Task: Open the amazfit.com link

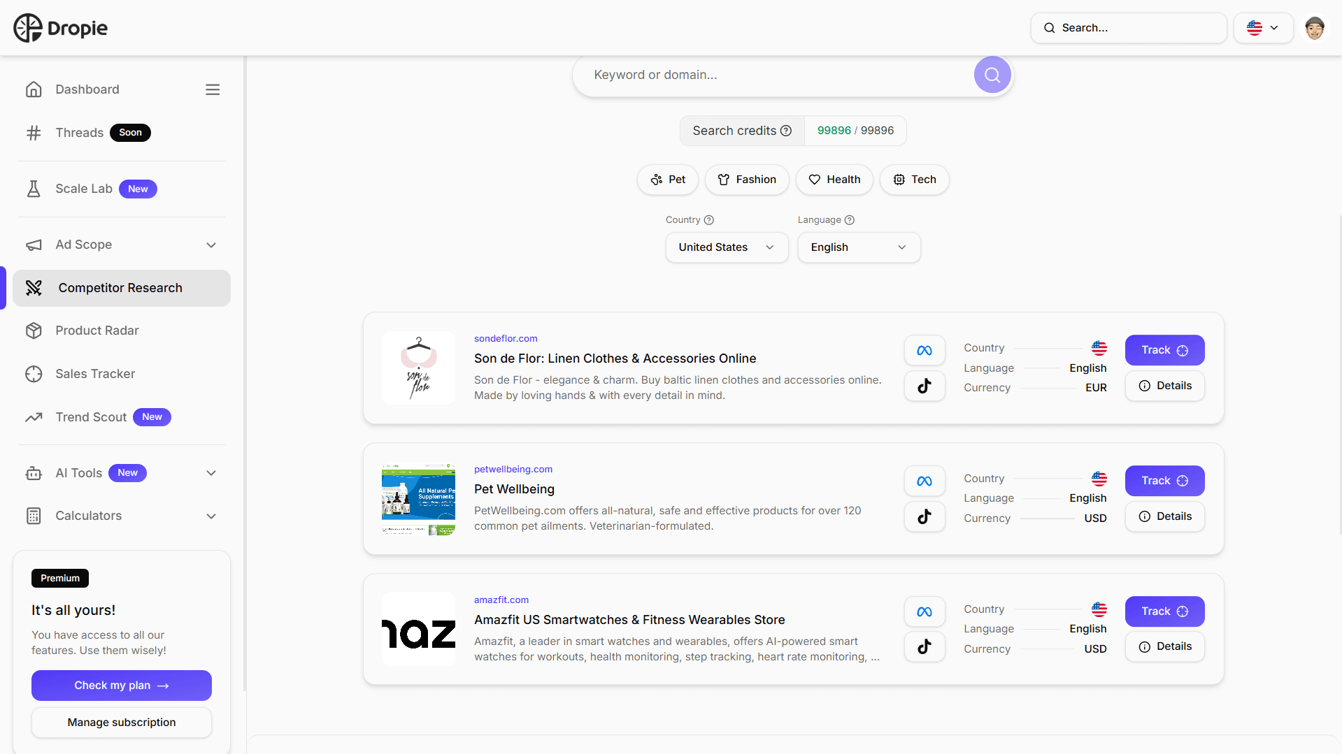Action: click(501, 600)
